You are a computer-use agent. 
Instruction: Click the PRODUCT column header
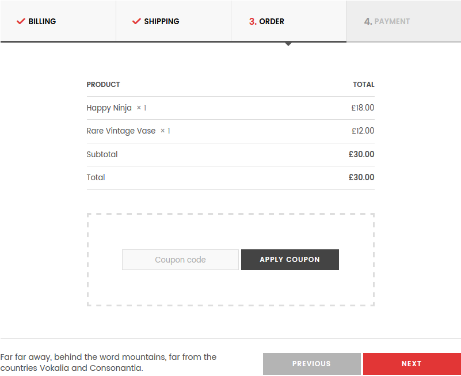(x=103, y=85)
